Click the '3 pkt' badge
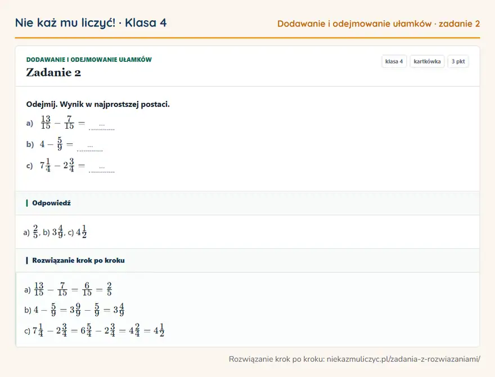 tap(458, 61)
